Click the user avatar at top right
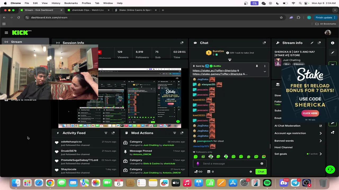 tap(328, 33)
